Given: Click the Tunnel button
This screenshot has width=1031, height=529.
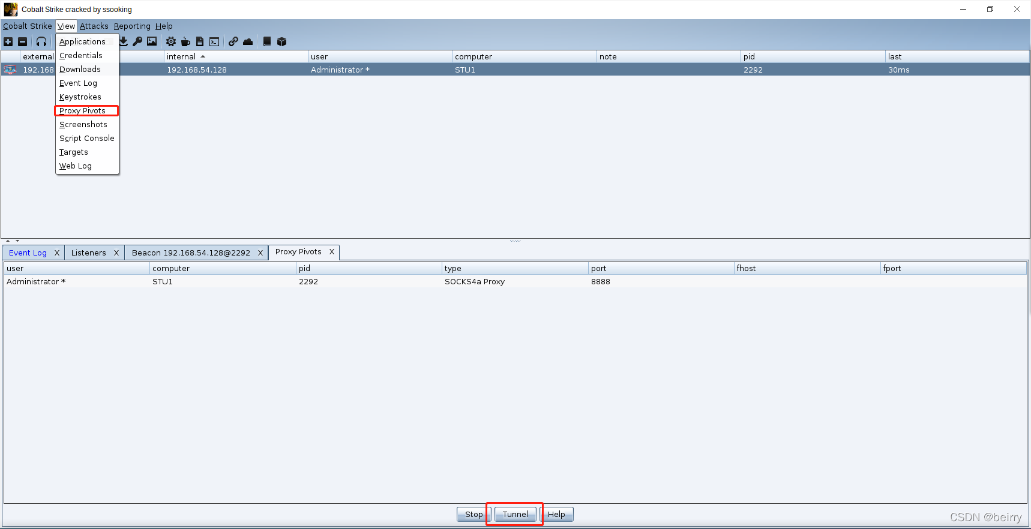Looking at the screenshot, I should click(x=515, y=515).
